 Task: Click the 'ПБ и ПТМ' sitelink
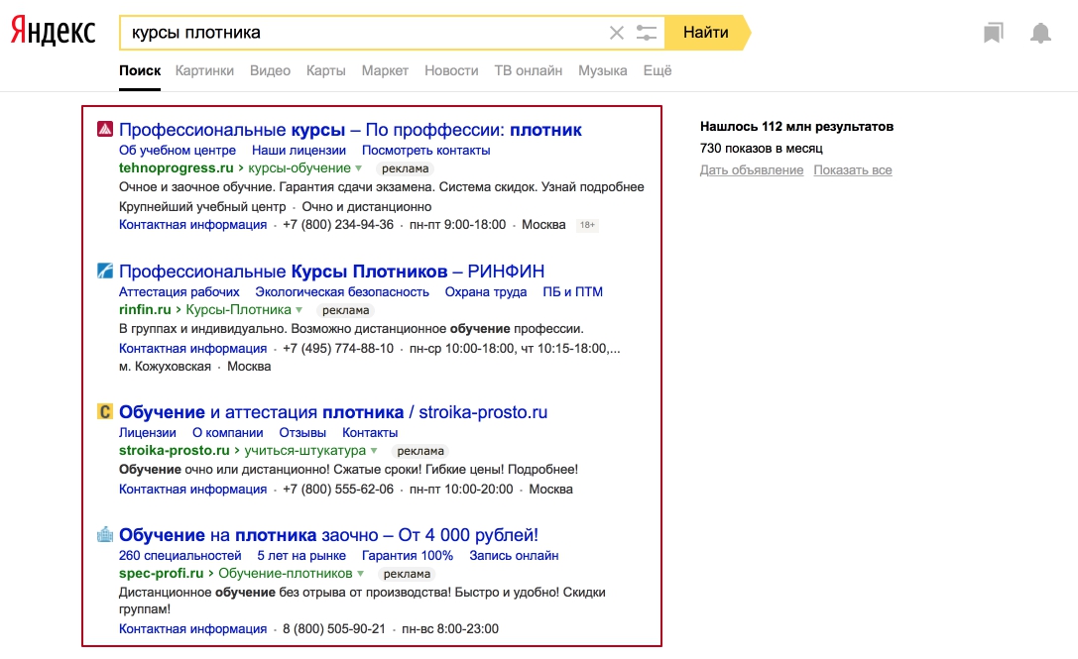tap(572, 291)
